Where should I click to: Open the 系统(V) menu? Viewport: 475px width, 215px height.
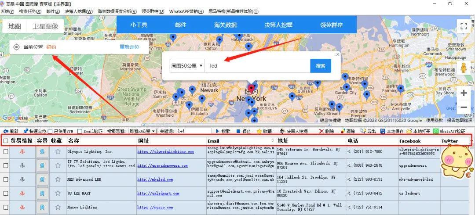pyautogui.click(x=7, y=11)
